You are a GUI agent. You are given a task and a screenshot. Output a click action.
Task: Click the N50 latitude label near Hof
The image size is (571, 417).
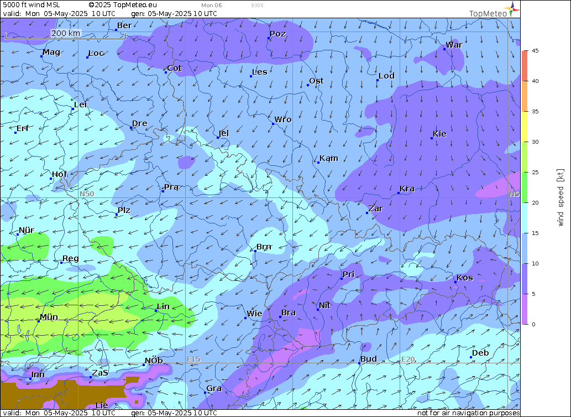tap(87, 194)
